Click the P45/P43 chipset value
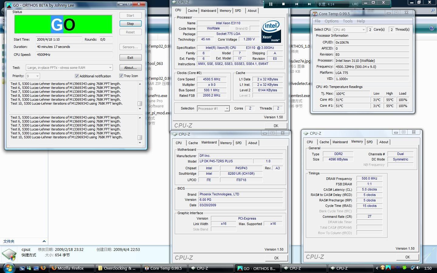 (241, 168)
